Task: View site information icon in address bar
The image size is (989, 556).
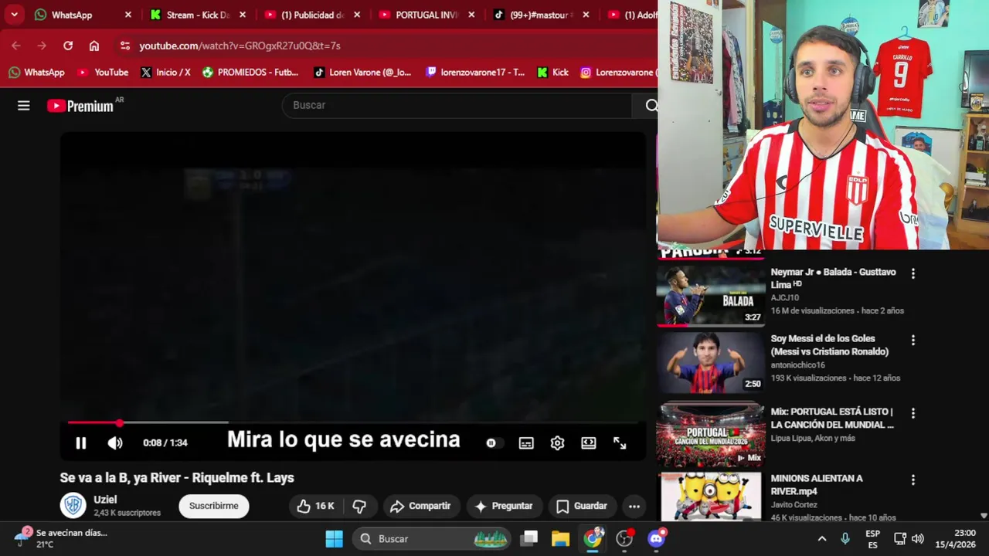Action: click(125, 46)
